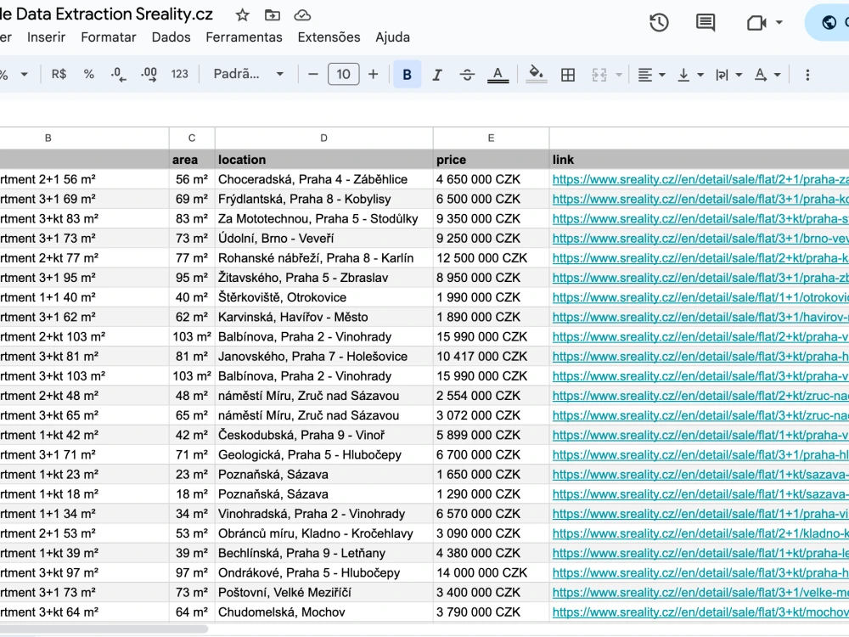Viewport: 849px width, 637px height.
Task: Click the font size field showing 10
Action: point(343,74)
